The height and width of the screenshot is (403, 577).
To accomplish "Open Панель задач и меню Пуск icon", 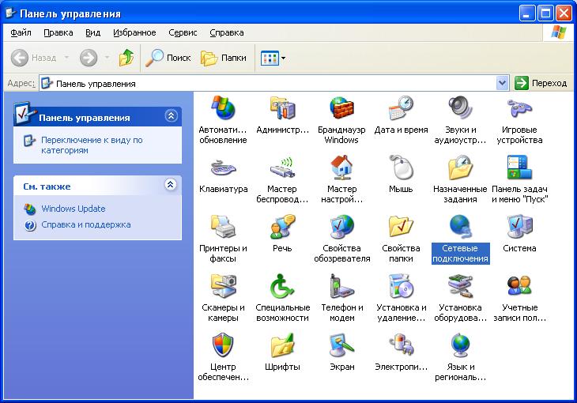I will [519, 167].
